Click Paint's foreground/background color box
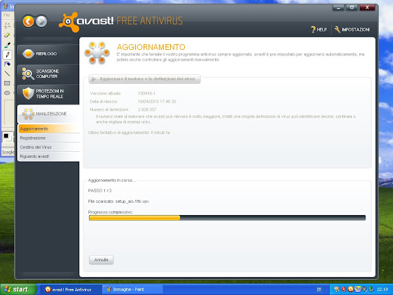The image size is (393, 295). pyautogui.click(x=7, y=137)
